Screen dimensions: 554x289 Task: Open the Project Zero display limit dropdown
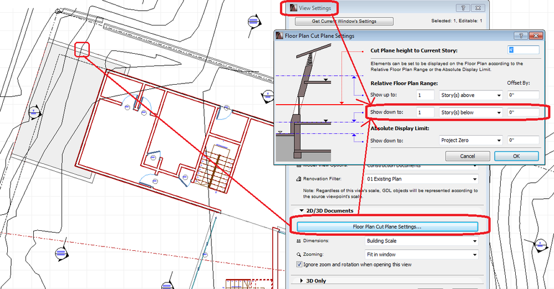[471, 140]
